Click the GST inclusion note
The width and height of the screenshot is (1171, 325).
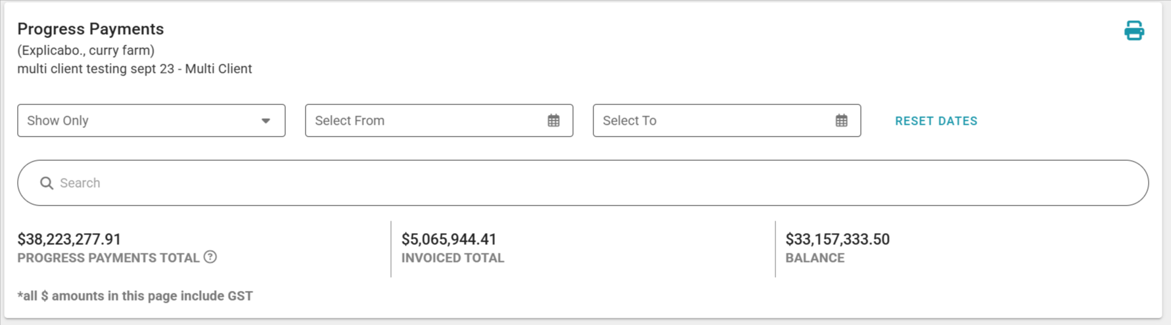click(x=135, y=296)
